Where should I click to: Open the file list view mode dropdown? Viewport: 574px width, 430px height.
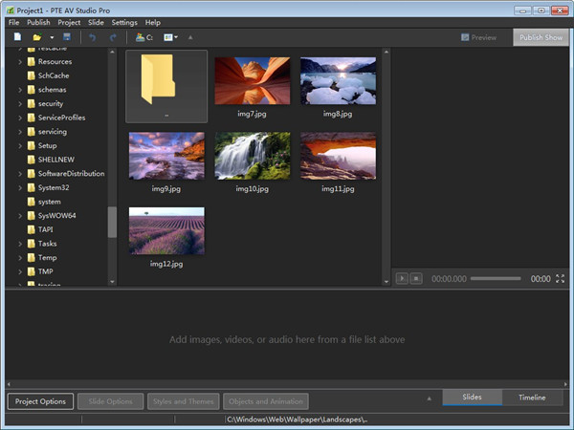coord(170,37)
